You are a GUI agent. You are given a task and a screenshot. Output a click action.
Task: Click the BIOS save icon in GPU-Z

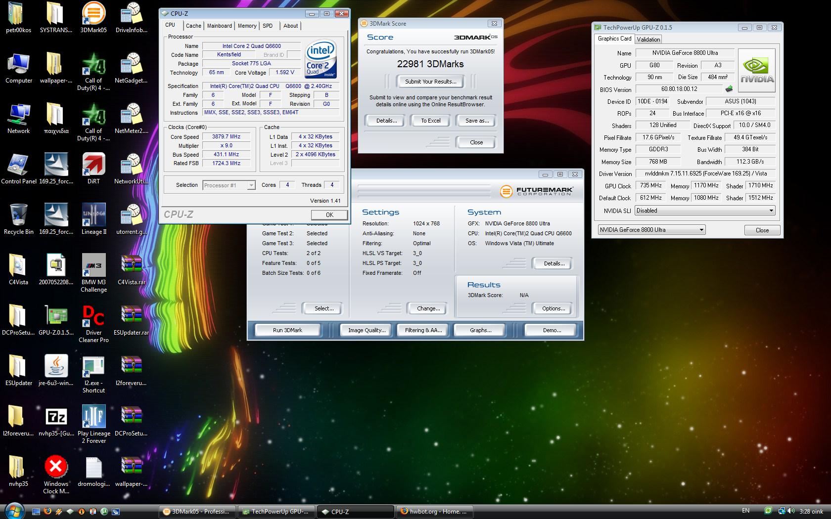point(729,89)
